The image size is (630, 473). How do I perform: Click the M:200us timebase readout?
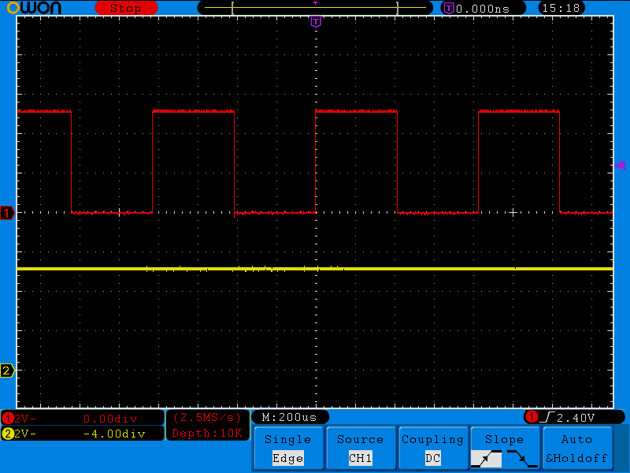coord(290,417)
